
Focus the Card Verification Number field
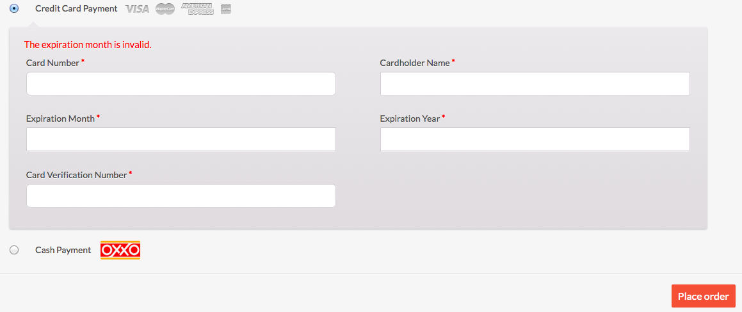coord(181,195)
